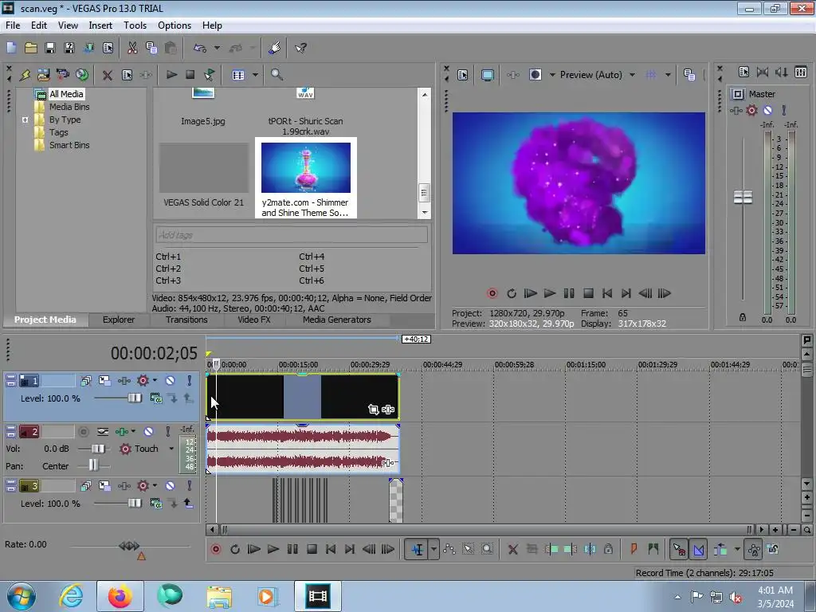This screenshot has width=816, height=612.
Task: Click the Search Media Bins magnifier icon
Action: tap(277, 75)
